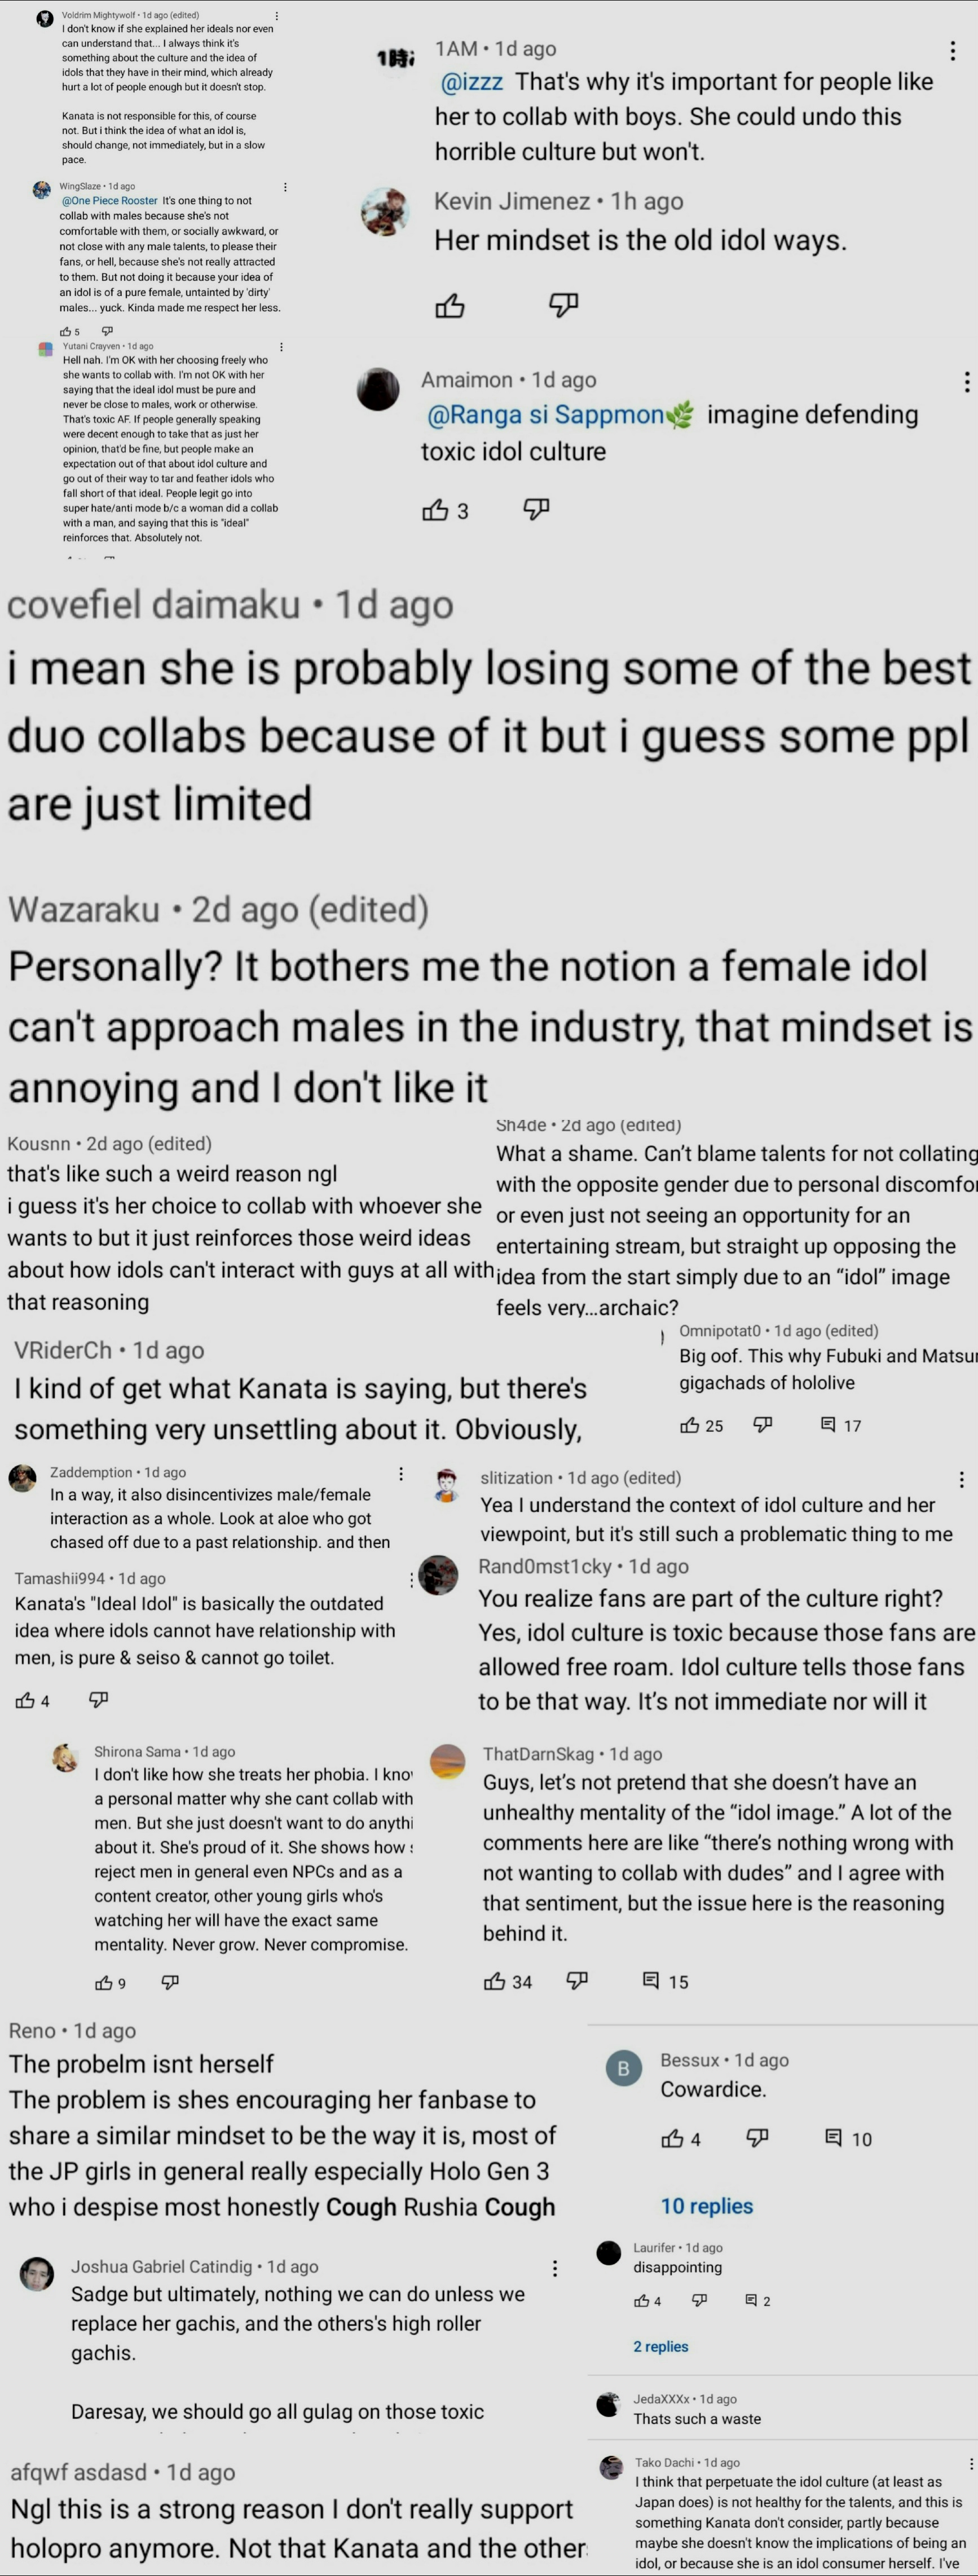The height and width of the screenshot is (2576, 978).
Task: Open the reply icon showing 15 on ThatDarnSkag
Action: (650, 1980)
